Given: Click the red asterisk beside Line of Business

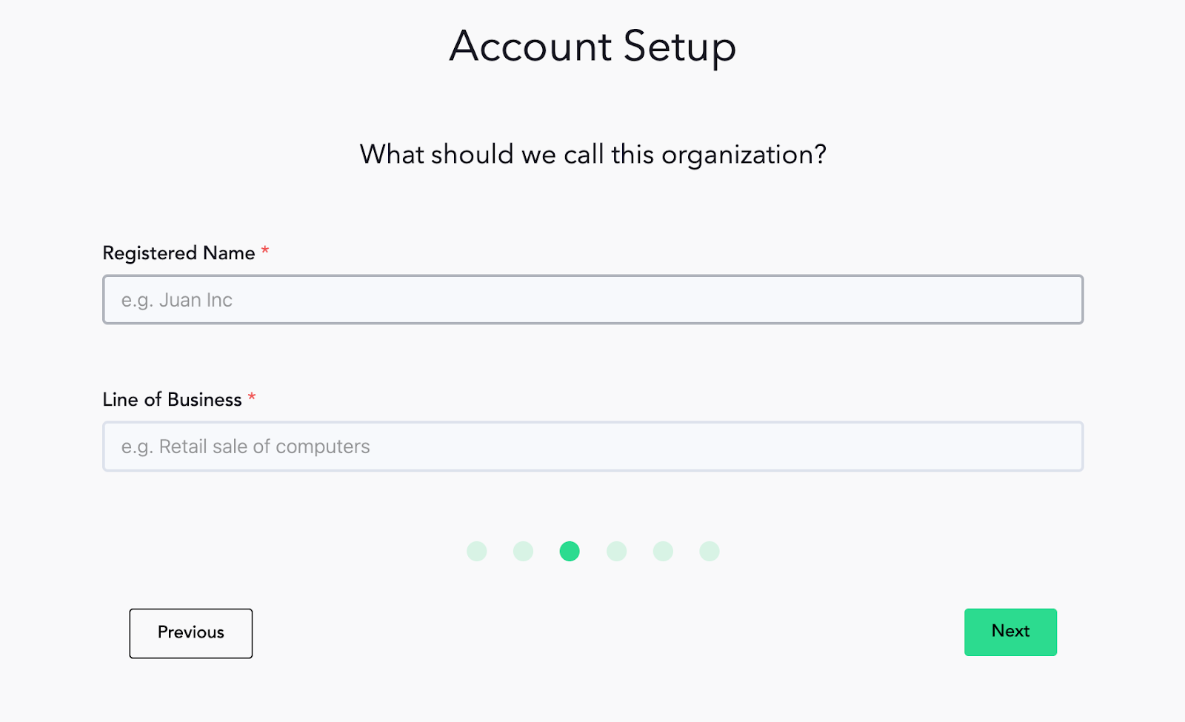Looking at the screenshot, I should [252, 398].
